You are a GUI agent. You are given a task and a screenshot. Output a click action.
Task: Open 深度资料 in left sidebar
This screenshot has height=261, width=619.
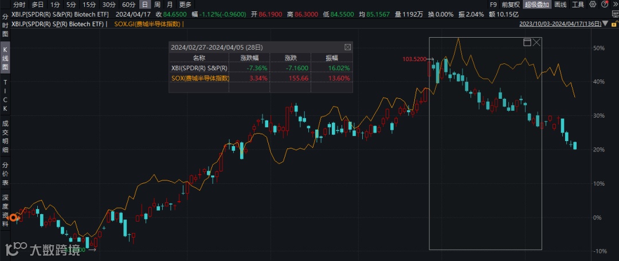tap(5, 211)
